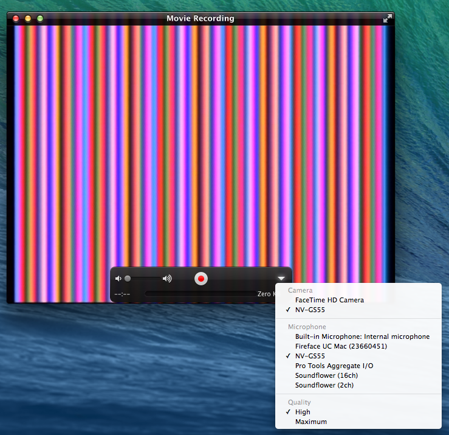Image resolution: width=449 pixels, height=435 pixels.
Task: Close the Movie Recording window
Action: pos(16,18)
